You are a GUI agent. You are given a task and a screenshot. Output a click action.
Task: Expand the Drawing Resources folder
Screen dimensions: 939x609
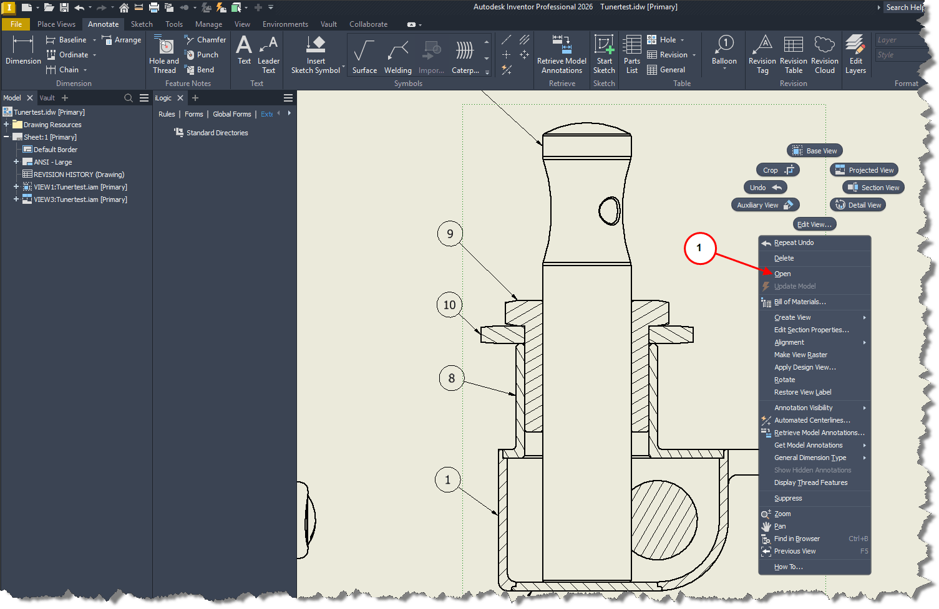coord(6,125)
